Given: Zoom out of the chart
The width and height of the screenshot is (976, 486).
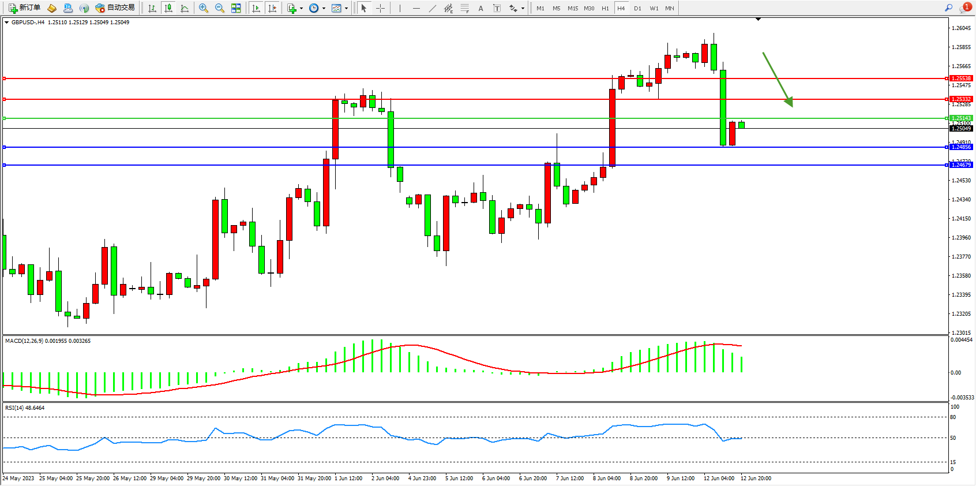Looking at the screenshot, I should click(220, 8).
